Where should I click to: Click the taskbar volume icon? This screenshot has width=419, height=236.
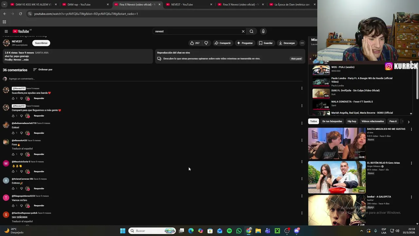[397, 231]
